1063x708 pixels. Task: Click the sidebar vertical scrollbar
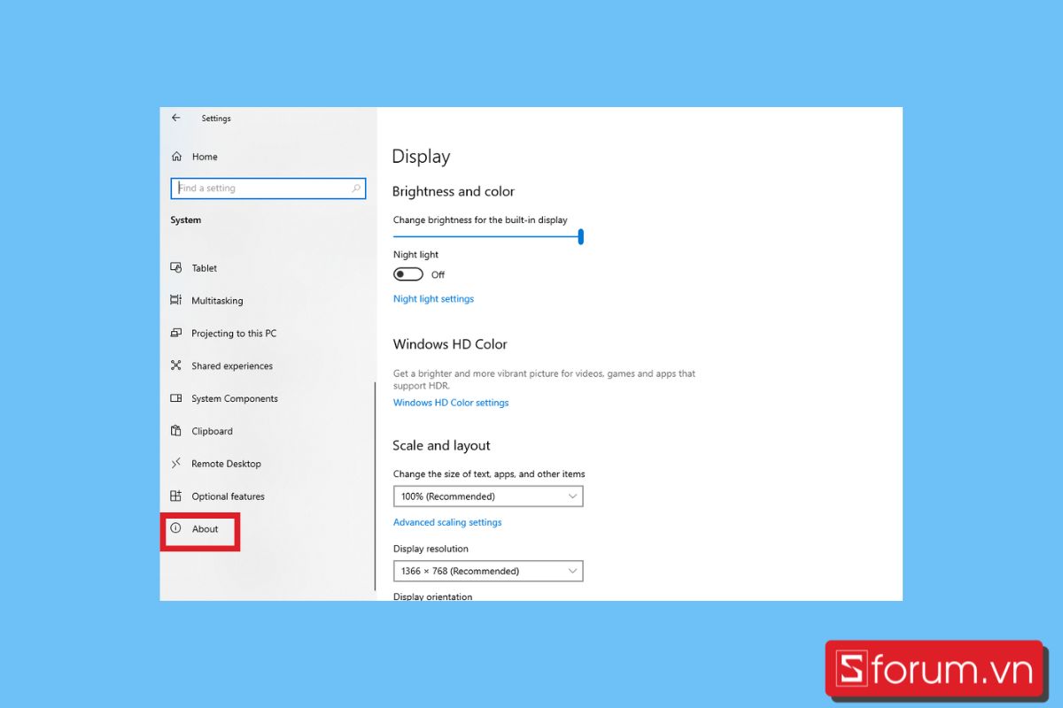pyautogui.click(x=375, y=486)
